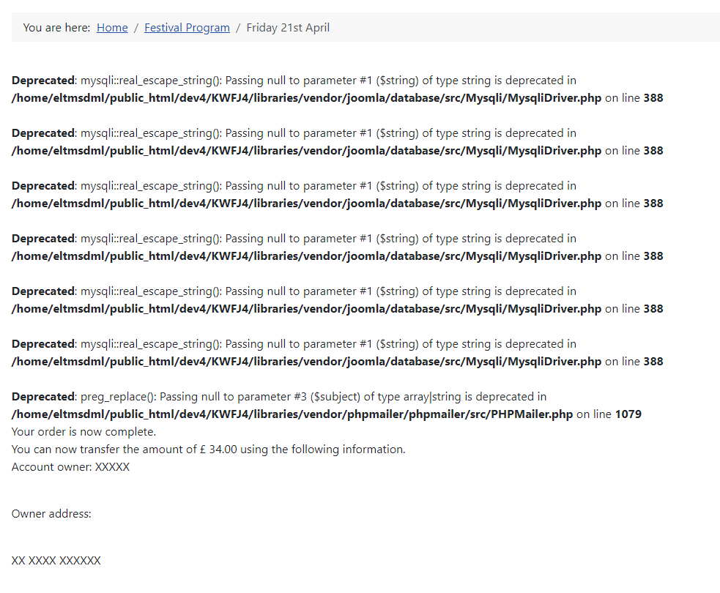720x593 pixels.
Task: Click the "Owner address:" label
Action: tap(51, 514)
